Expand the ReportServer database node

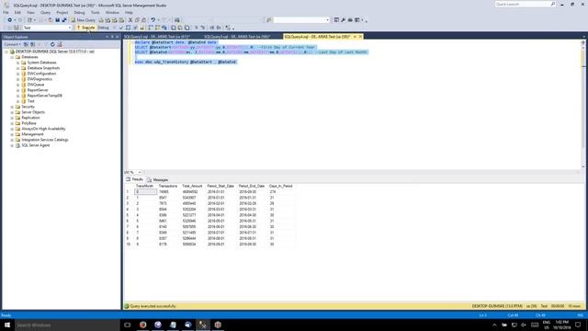pos(17,90)
